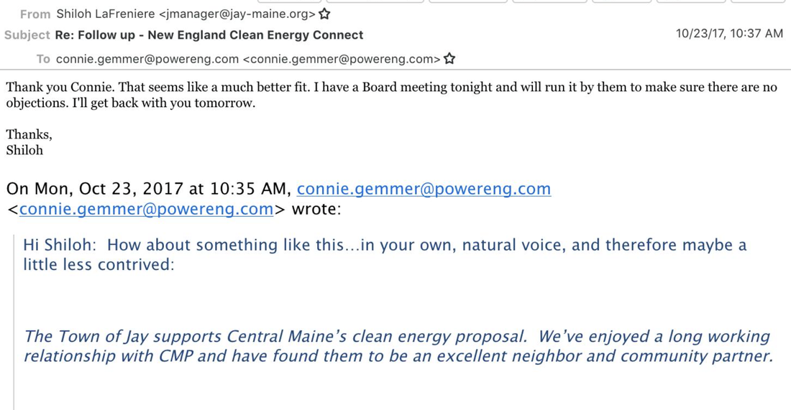Click the jmanager@jay-maine.org sender address
This screenshot has width=791, height=410.
[x=237, y=14]
